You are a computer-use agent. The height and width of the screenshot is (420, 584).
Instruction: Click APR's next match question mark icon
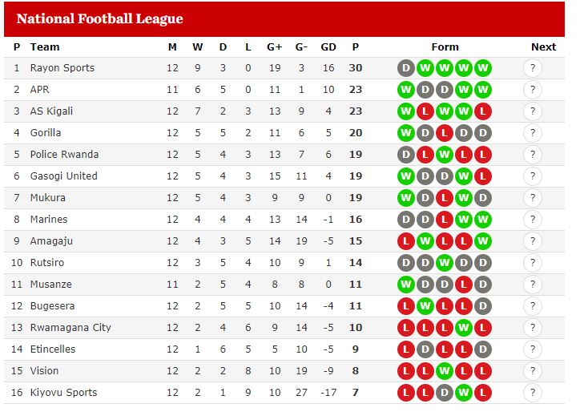[533, 90]
